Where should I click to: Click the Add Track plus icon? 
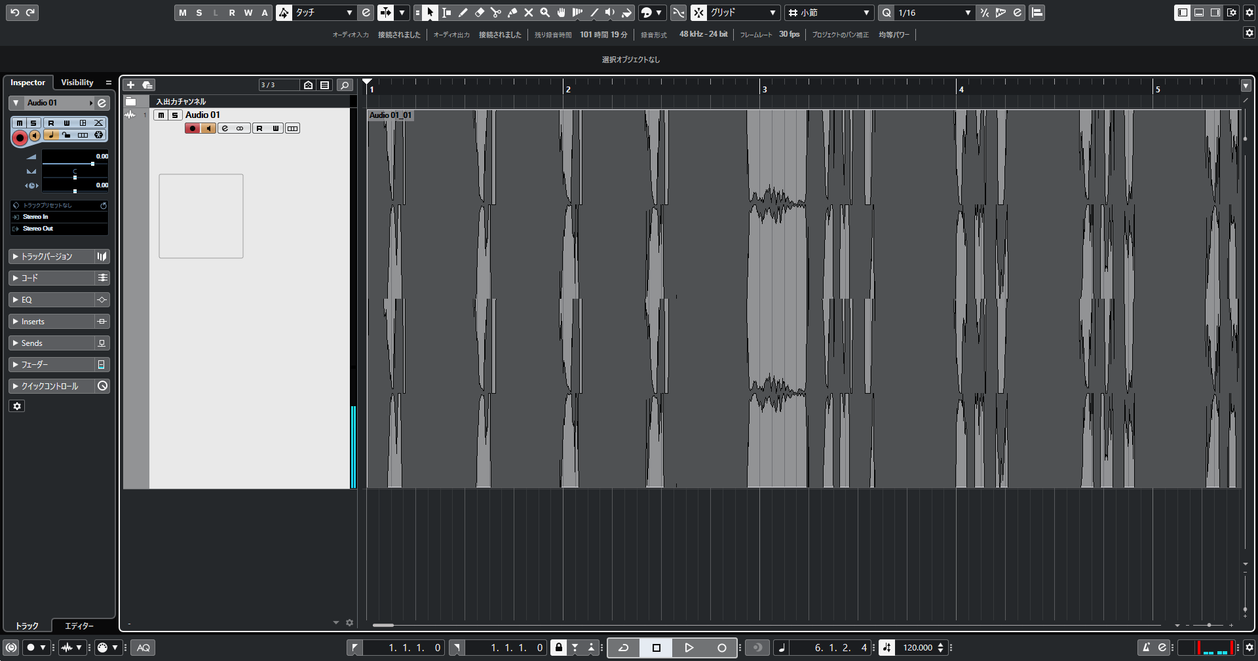130,85
